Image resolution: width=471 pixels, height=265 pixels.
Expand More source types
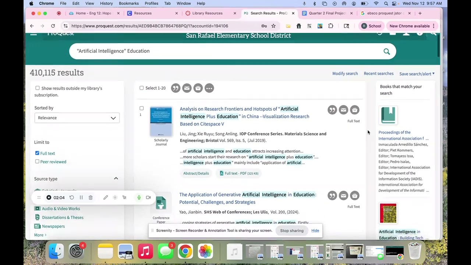click(40, 235)
